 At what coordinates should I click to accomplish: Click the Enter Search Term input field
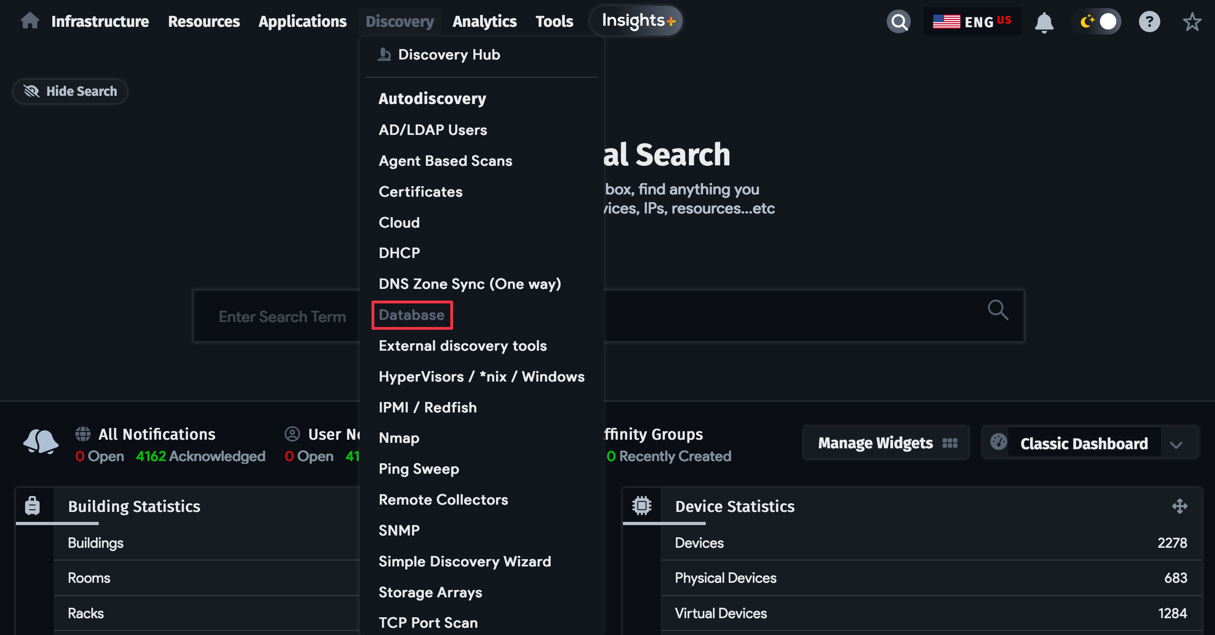point(282,316)
